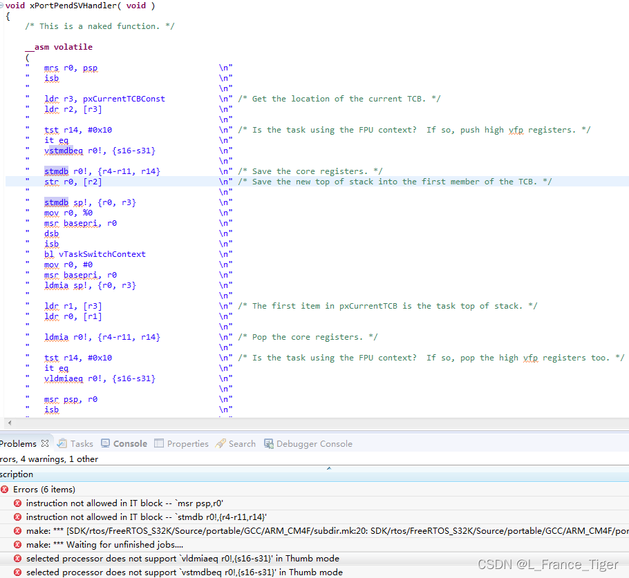Click the xPortPendSVHandler function name
The image size is (629, 578).
point(73,6)
